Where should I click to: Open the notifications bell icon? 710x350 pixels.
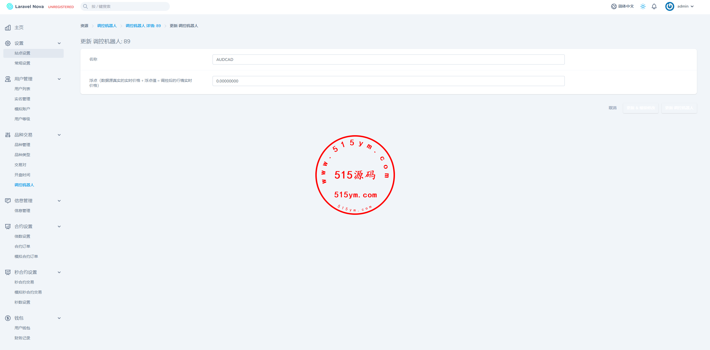point(654,6)
